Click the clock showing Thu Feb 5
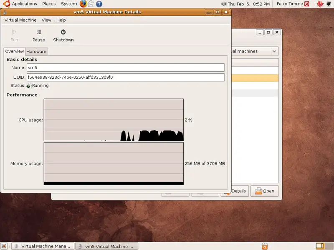The image size is (334, 250). (x=248, y=4)
